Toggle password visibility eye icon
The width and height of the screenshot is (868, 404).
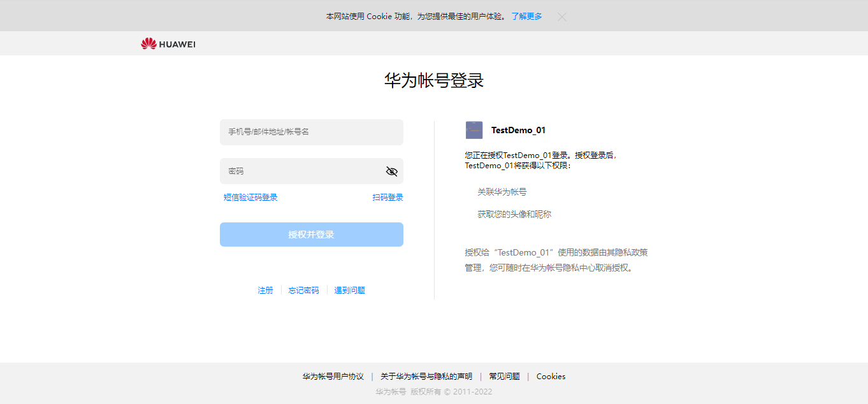pyautogui.click(x=392, y=171)
